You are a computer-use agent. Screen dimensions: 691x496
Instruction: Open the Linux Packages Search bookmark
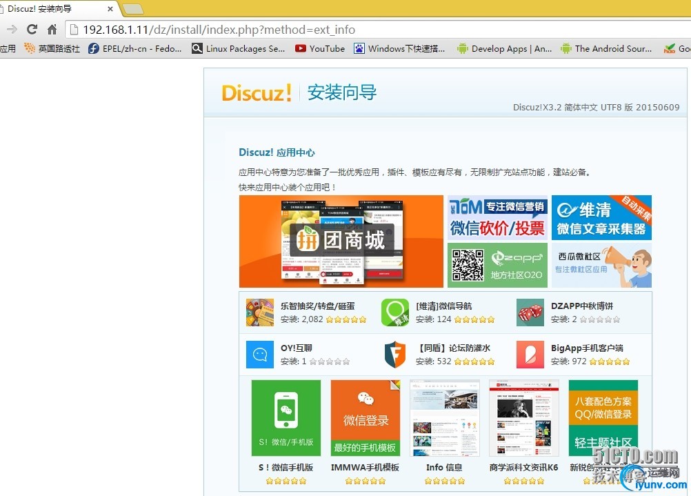click(239, 48)
